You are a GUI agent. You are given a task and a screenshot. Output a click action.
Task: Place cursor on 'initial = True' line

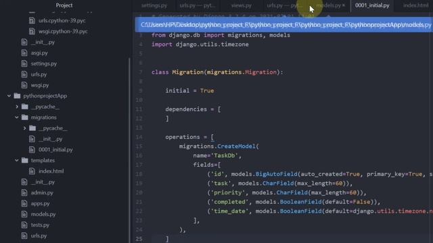click(189, 90)
